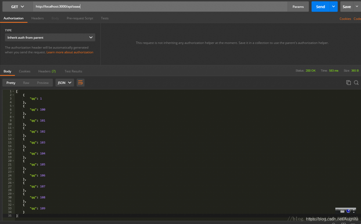Open the GET method dropdown
The height and width of the screenshot is (224, 361).
coord(17,6)
